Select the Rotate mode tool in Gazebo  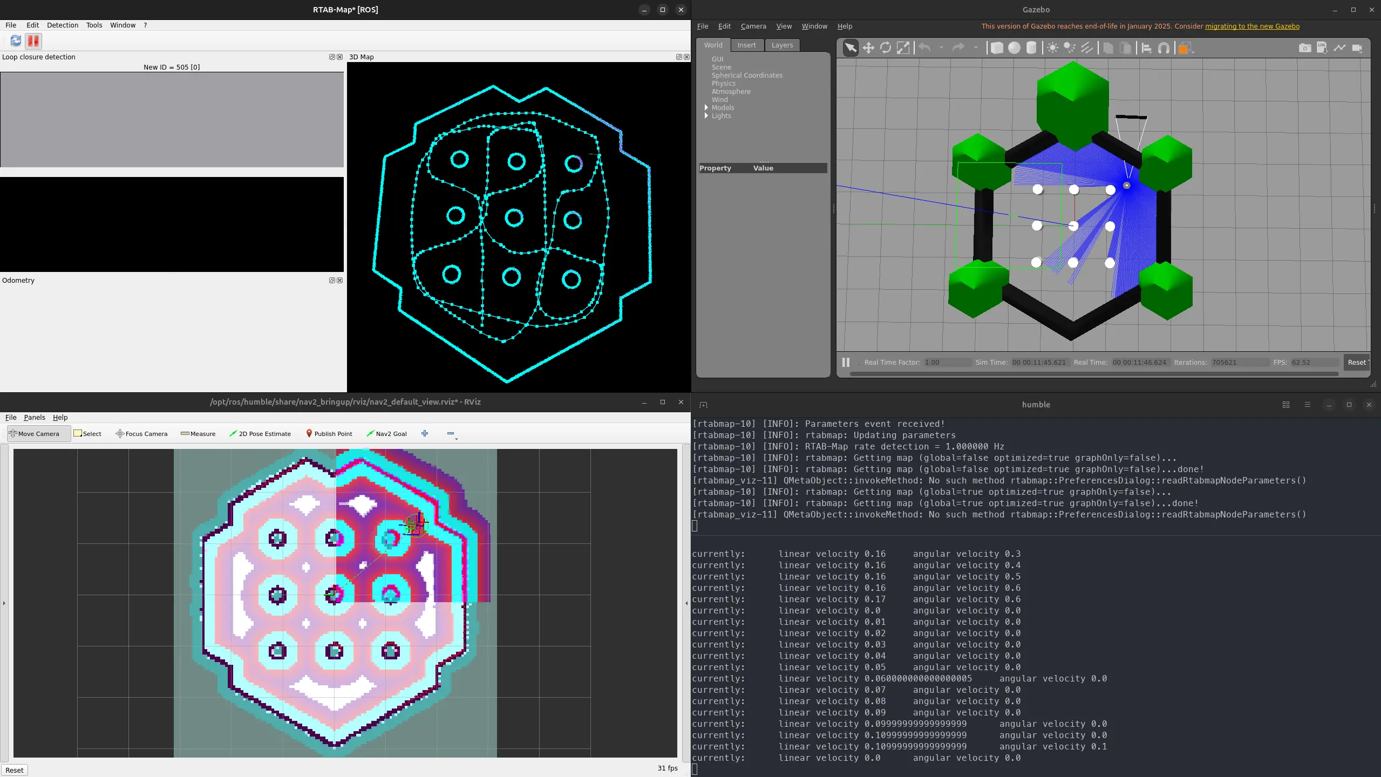[x=885, y=48]
